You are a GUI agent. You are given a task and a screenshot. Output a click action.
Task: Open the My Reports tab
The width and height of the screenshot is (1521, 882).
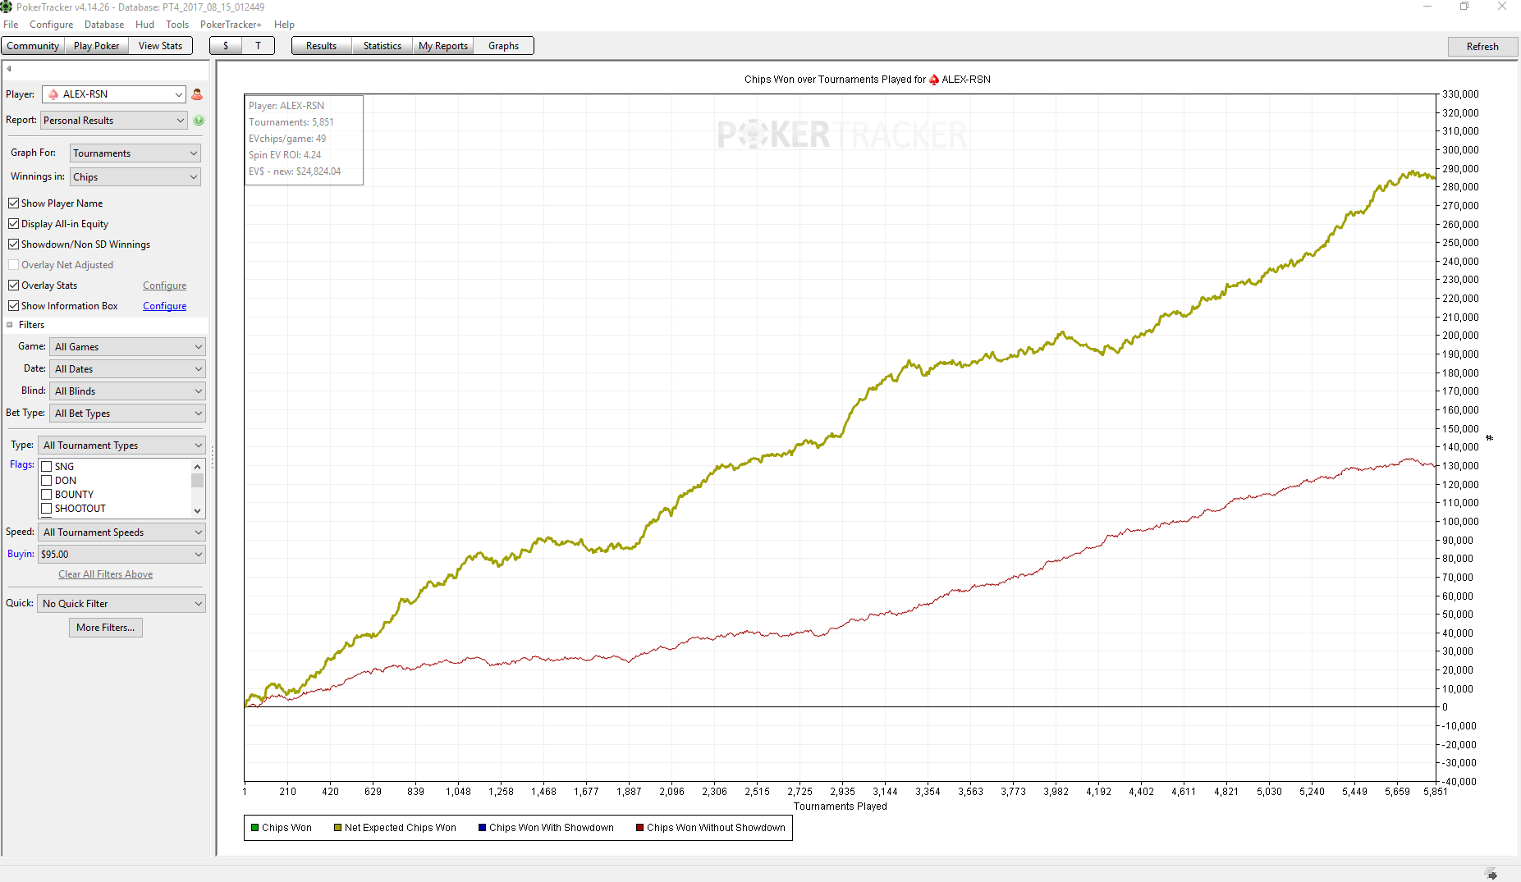[x=443, y=46]
